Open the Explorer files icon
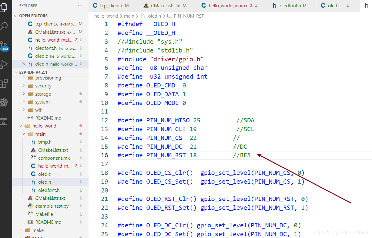 click(x=4, y=7)
